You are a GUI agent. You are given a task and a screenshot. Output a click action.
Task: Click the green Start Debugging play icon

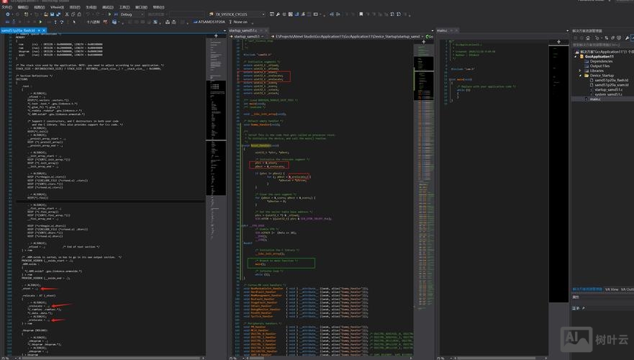click(109, 14)
